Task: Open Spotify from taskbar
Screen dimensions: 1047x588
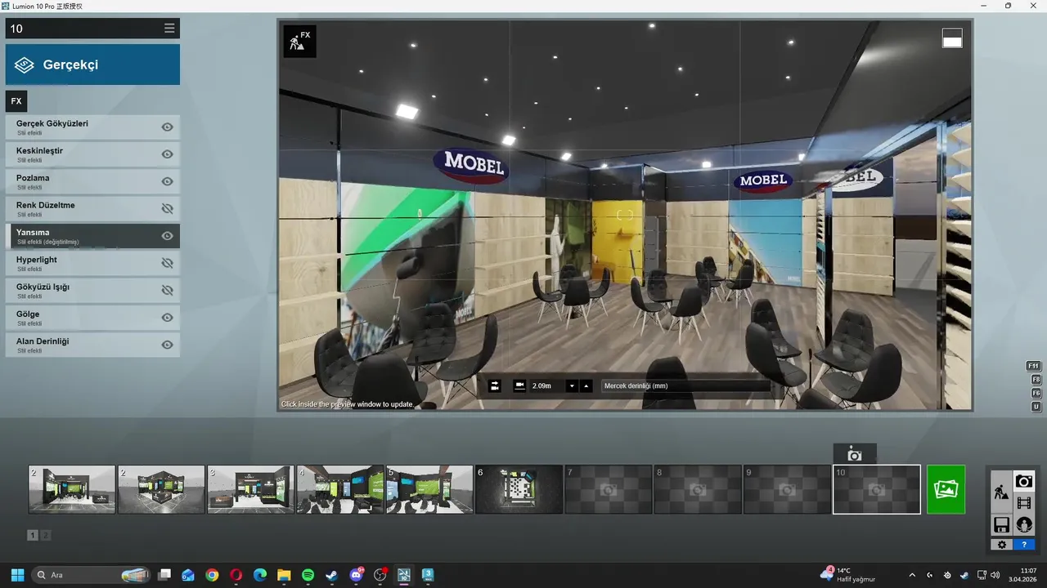Action: click(x=308, y=575)
